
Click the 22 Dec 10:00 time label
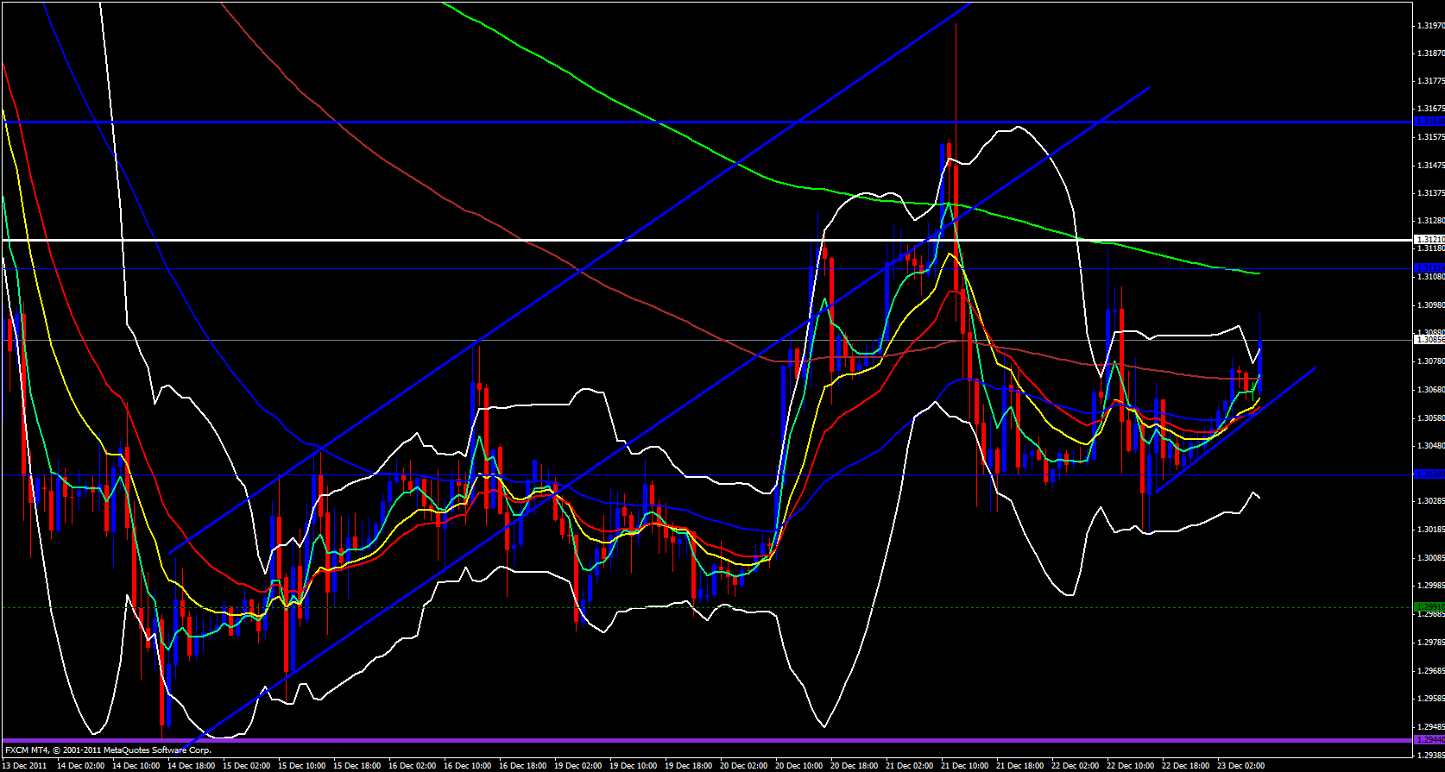(1130, 765)
